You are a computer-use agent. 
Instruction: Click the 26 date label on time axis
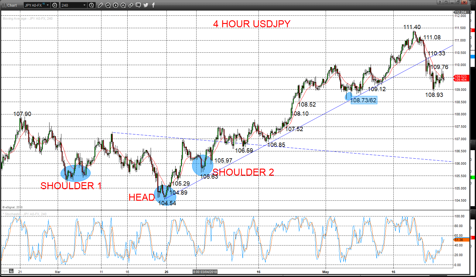click(166, 272)
